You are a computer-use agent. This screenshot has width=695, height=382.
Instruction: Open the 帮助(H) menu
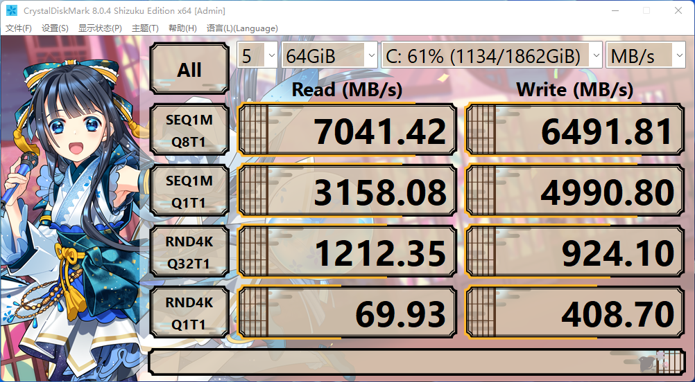coord(182,28)
